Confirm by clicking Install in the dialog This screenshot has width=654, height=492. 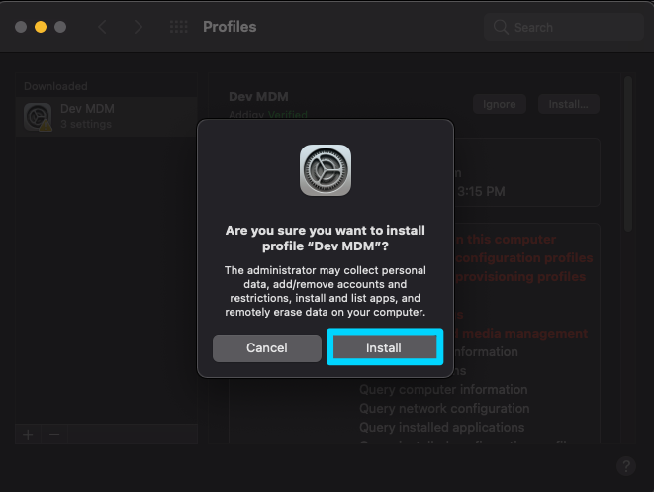385,347
